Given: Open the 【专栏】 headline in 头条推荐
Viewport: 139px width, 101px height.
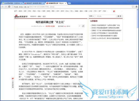Looking at the screenshot, I should (x=105, y=38).
